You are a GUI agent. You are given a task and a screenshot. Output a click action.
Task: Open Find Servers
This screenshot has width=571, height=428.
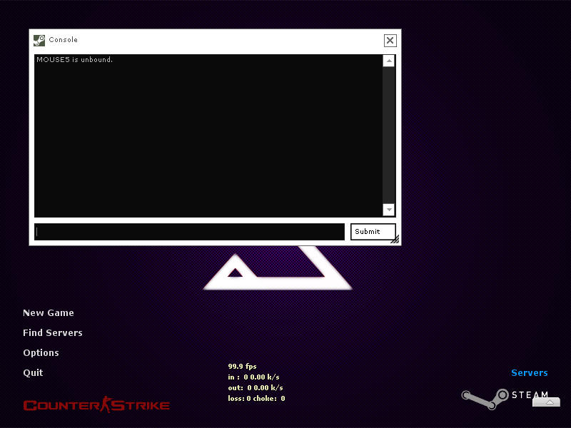point(53,332)
